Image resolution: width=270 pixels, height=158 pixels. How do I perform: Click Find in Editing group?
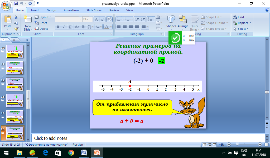(238, 17)
